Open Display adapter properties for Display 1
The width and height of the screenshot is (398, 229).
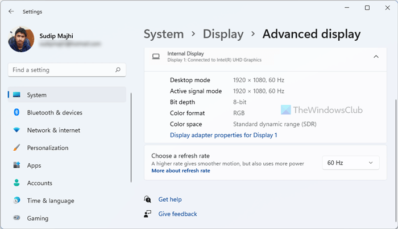[223, 135]
